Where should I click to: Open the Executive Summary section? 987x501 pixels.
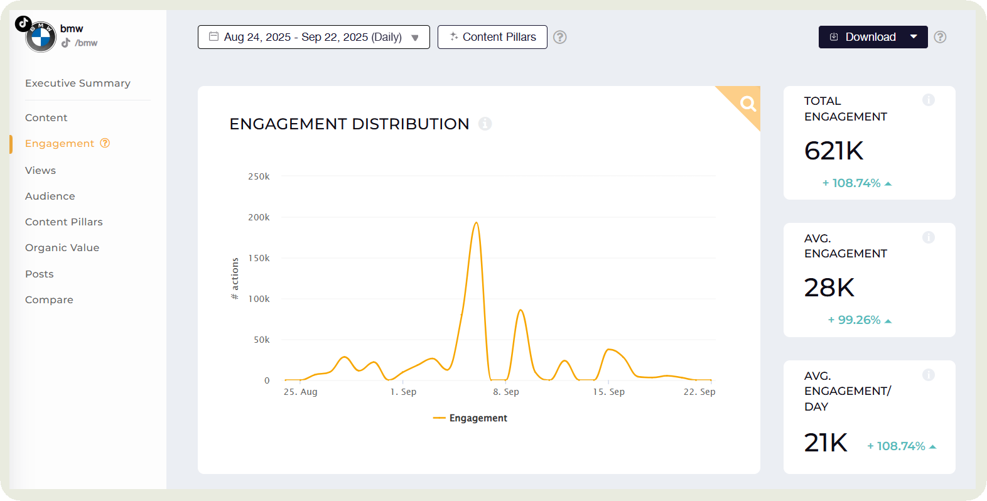coord(78,83)
